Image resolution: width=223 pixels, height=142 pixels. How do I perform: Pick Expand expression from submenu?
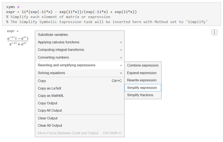click(x=142, y=73)
